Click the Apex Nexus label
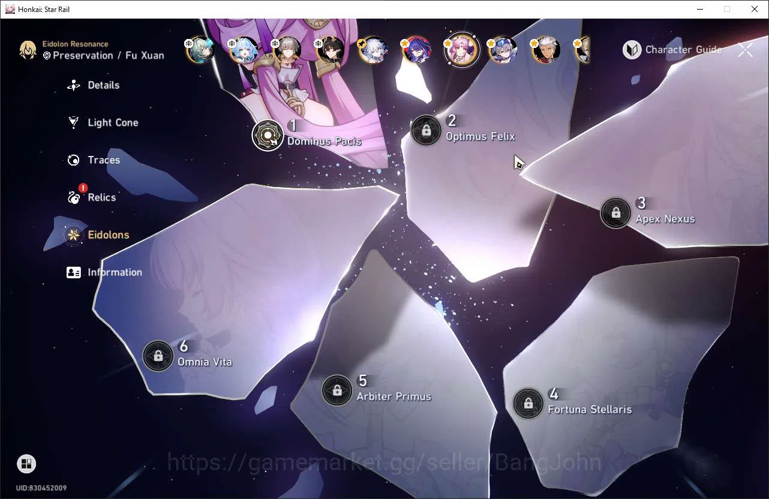This screenshot has width=769, height=499. 665,219
